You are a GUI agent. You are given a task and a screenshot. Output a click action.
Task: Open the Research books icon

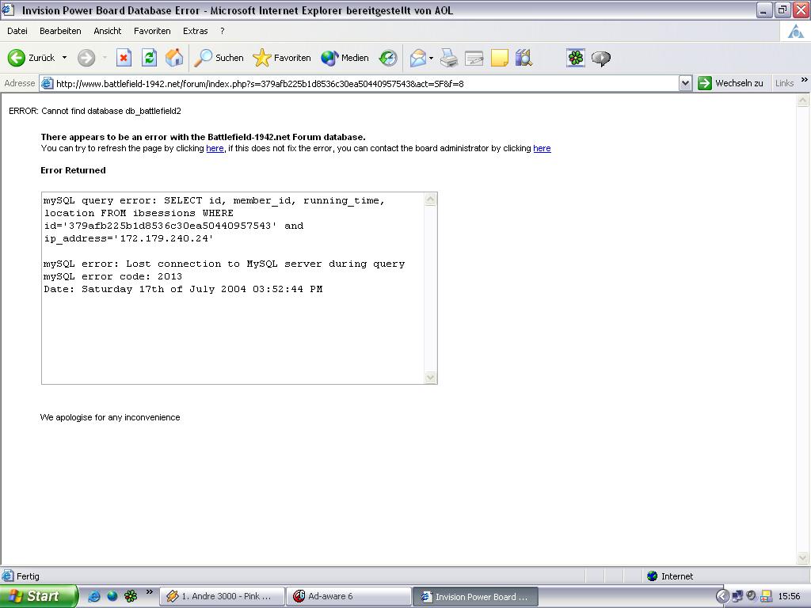pyautogui.click(x=524, y=58)
